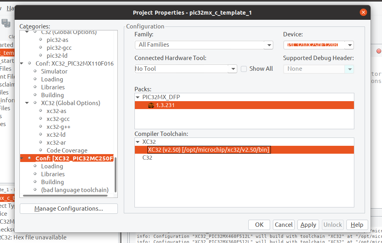Collapse the selected Conf: [XC32_PIC32MC250F node arrow
382x243 pixels.
tap(22, 158)
